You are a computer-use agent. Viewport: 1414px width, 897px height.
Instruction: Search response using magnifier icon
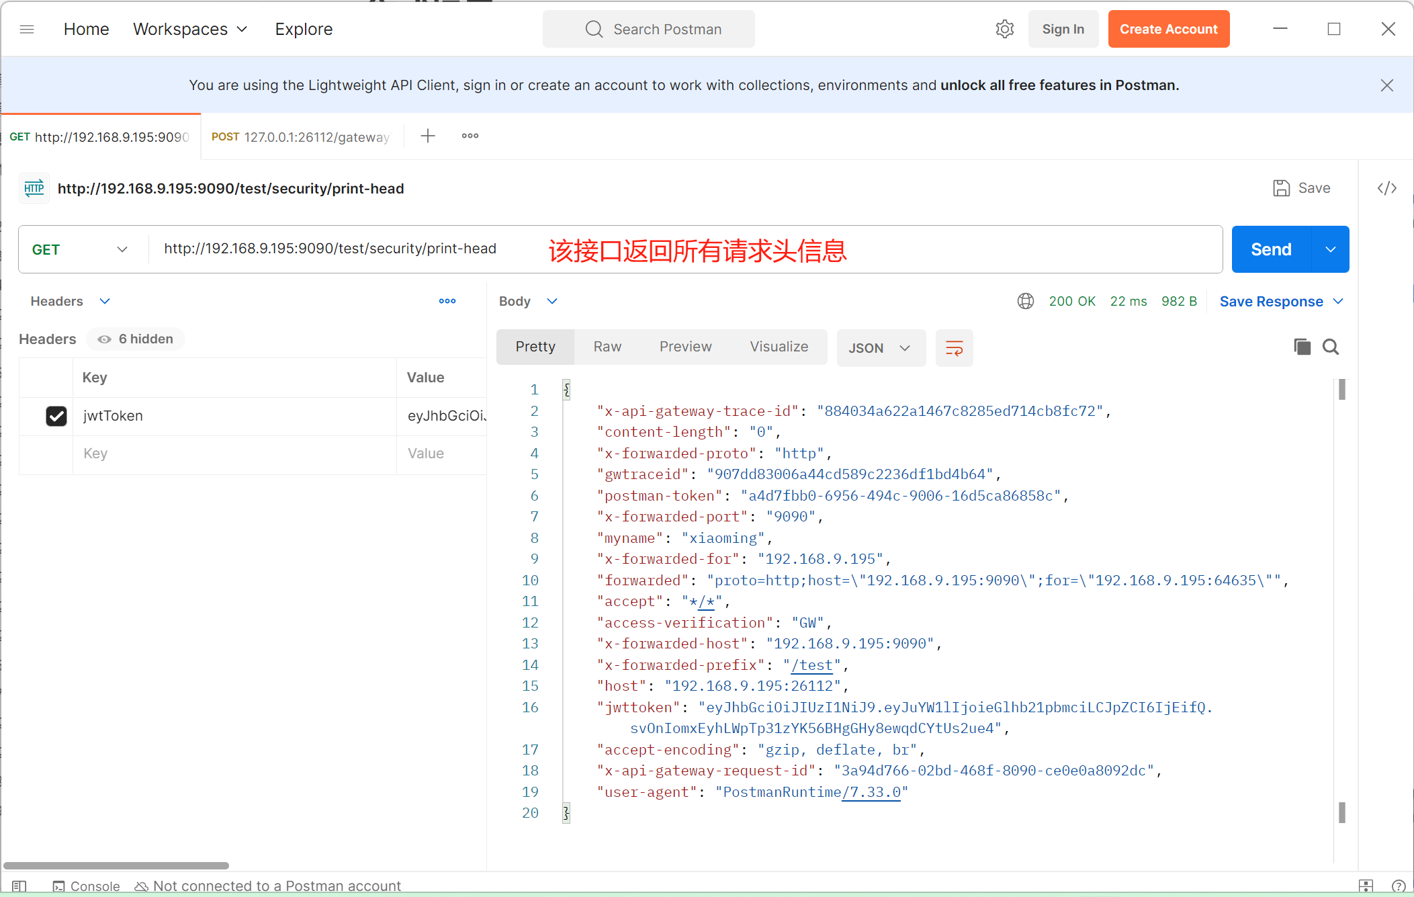pyautogui.click(x=1330, y=347)
